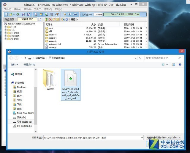Viewport: 190px width, 153px height.
Task: Select the MSDN Windows 7 ISO file
Action: pyautogui.click(x=71, y=85)
